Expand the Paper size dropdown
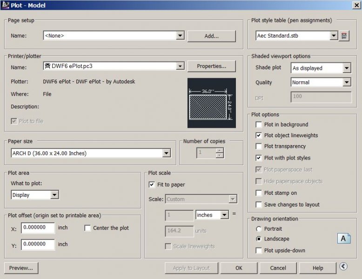 pyautogui.click(x=167, y=153)
